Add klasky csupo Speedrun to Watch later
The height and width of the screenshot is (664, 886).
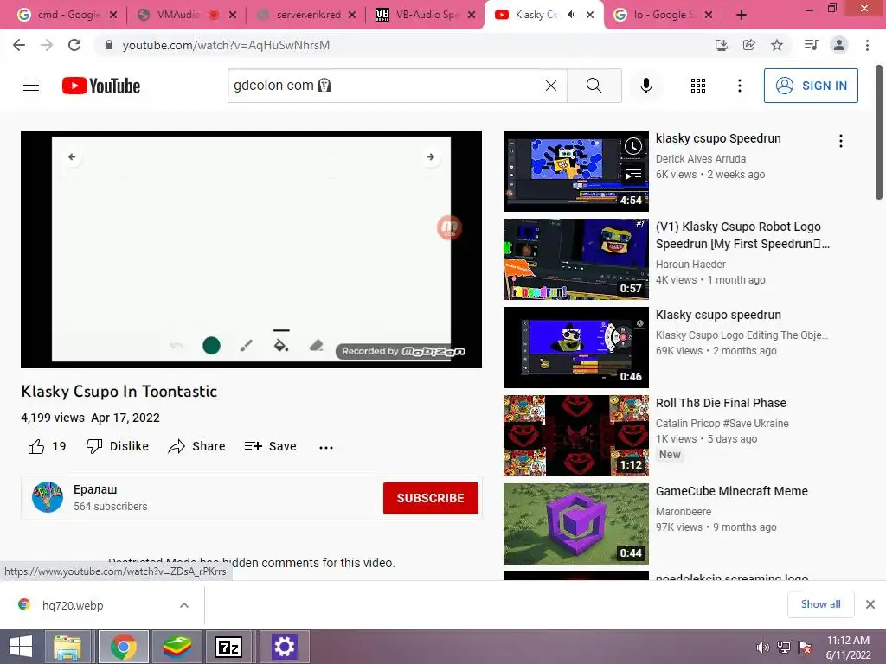point(632,146)
